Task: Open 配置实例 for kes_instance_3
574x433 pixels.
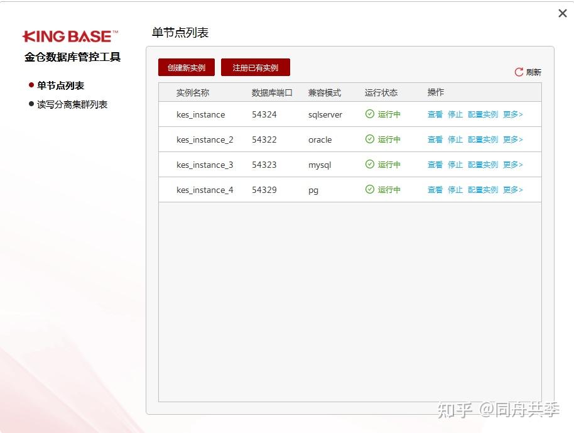Action: click(x=482, y=165)
